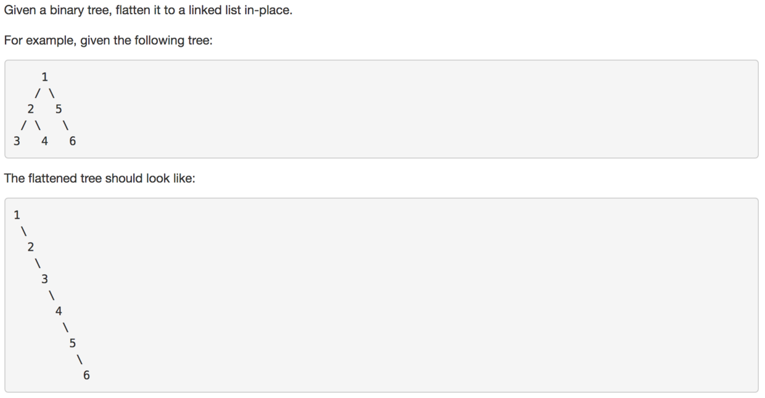The image size is (765, 398).
Task: Click node 2 in the flattened tree
Action: tap(30, 247)
